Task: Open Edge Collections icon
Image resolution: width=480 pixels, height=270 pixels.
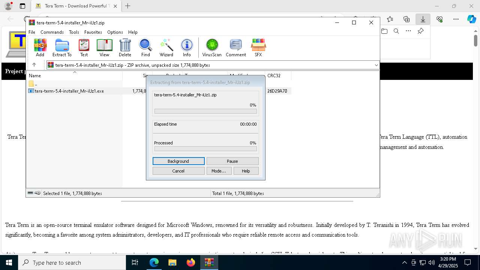Action: coord(406,19)
